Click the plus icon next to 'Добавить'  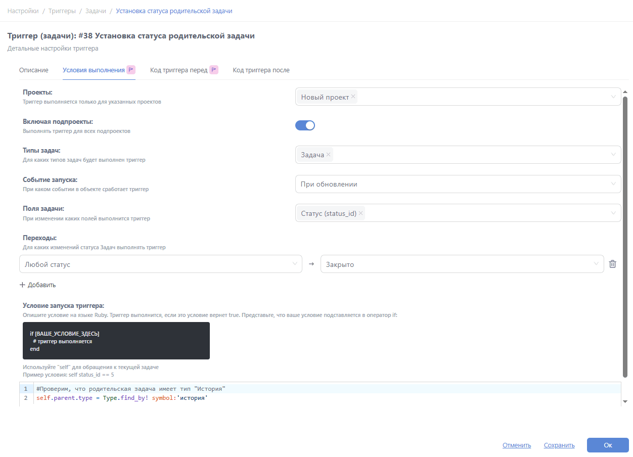22,285
